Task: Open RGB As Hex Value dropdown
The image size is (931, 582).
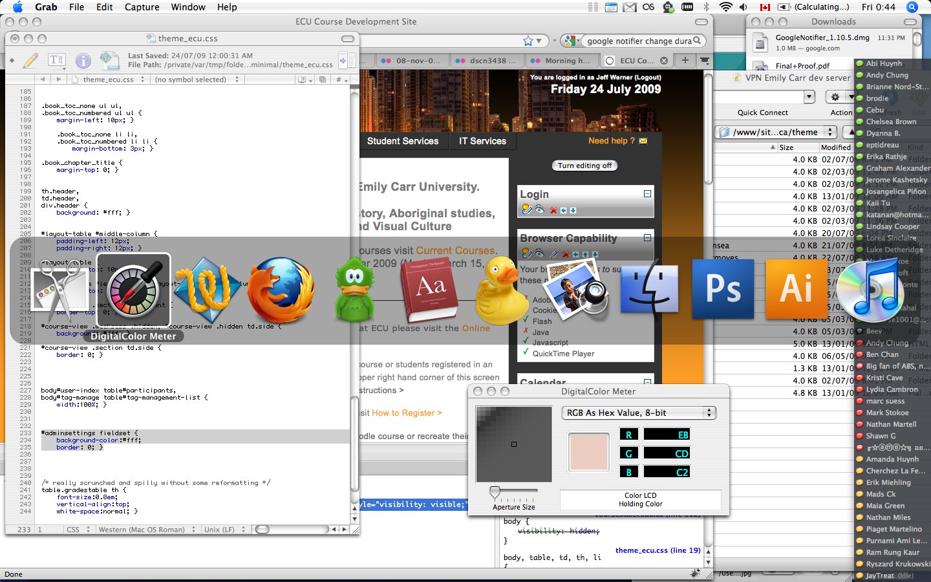Action: [639, 413]
